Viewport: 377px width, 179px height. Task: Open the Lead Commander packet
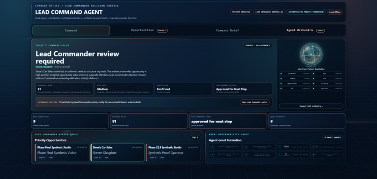[254, 102]
